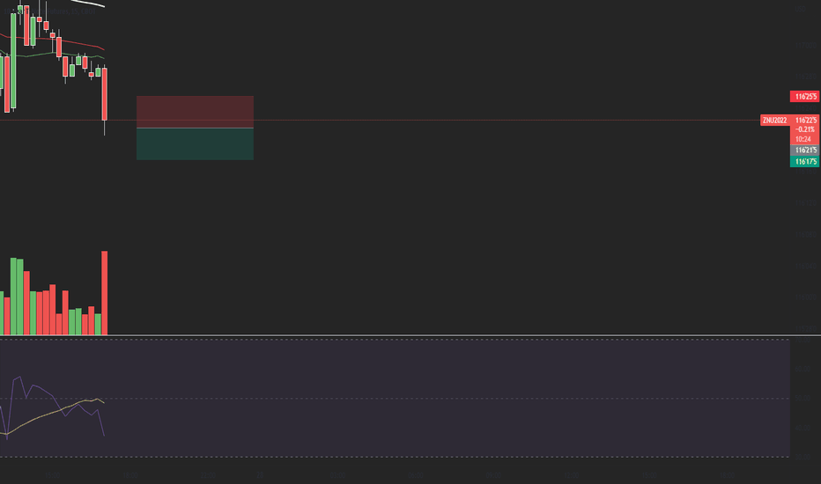Open the USD currency label on price axis
This screenshot has width=821, height=484.
click(801, 9)
